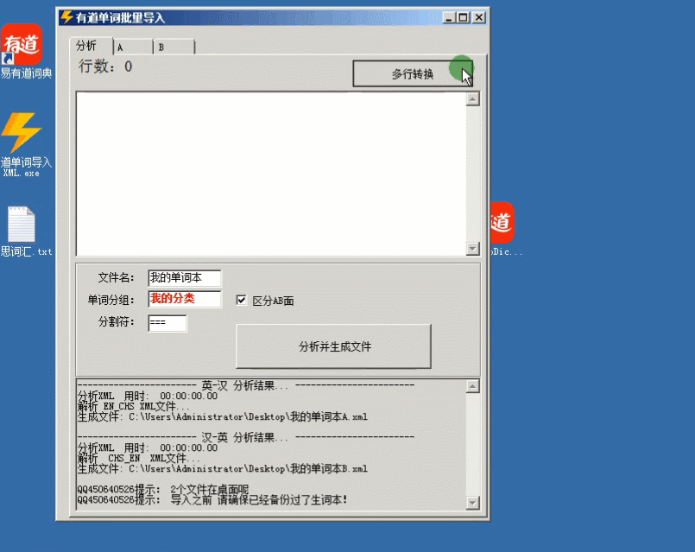Launch the lightning-bolt XML importer exe icon

point(22,144)
